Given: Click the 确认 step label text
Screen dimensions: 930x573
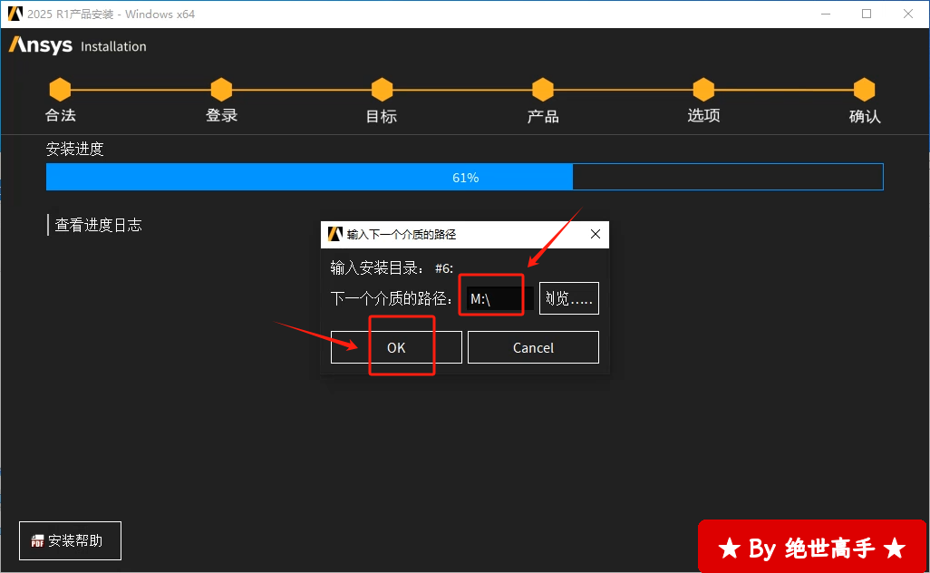Looking at the screenshot, I should (x=865, y=116).
